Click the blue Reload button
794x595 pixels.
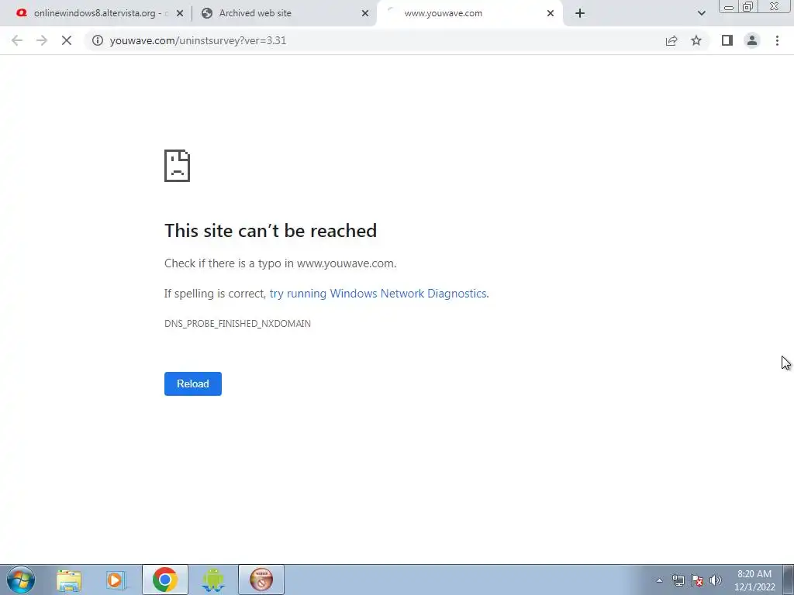193,383
